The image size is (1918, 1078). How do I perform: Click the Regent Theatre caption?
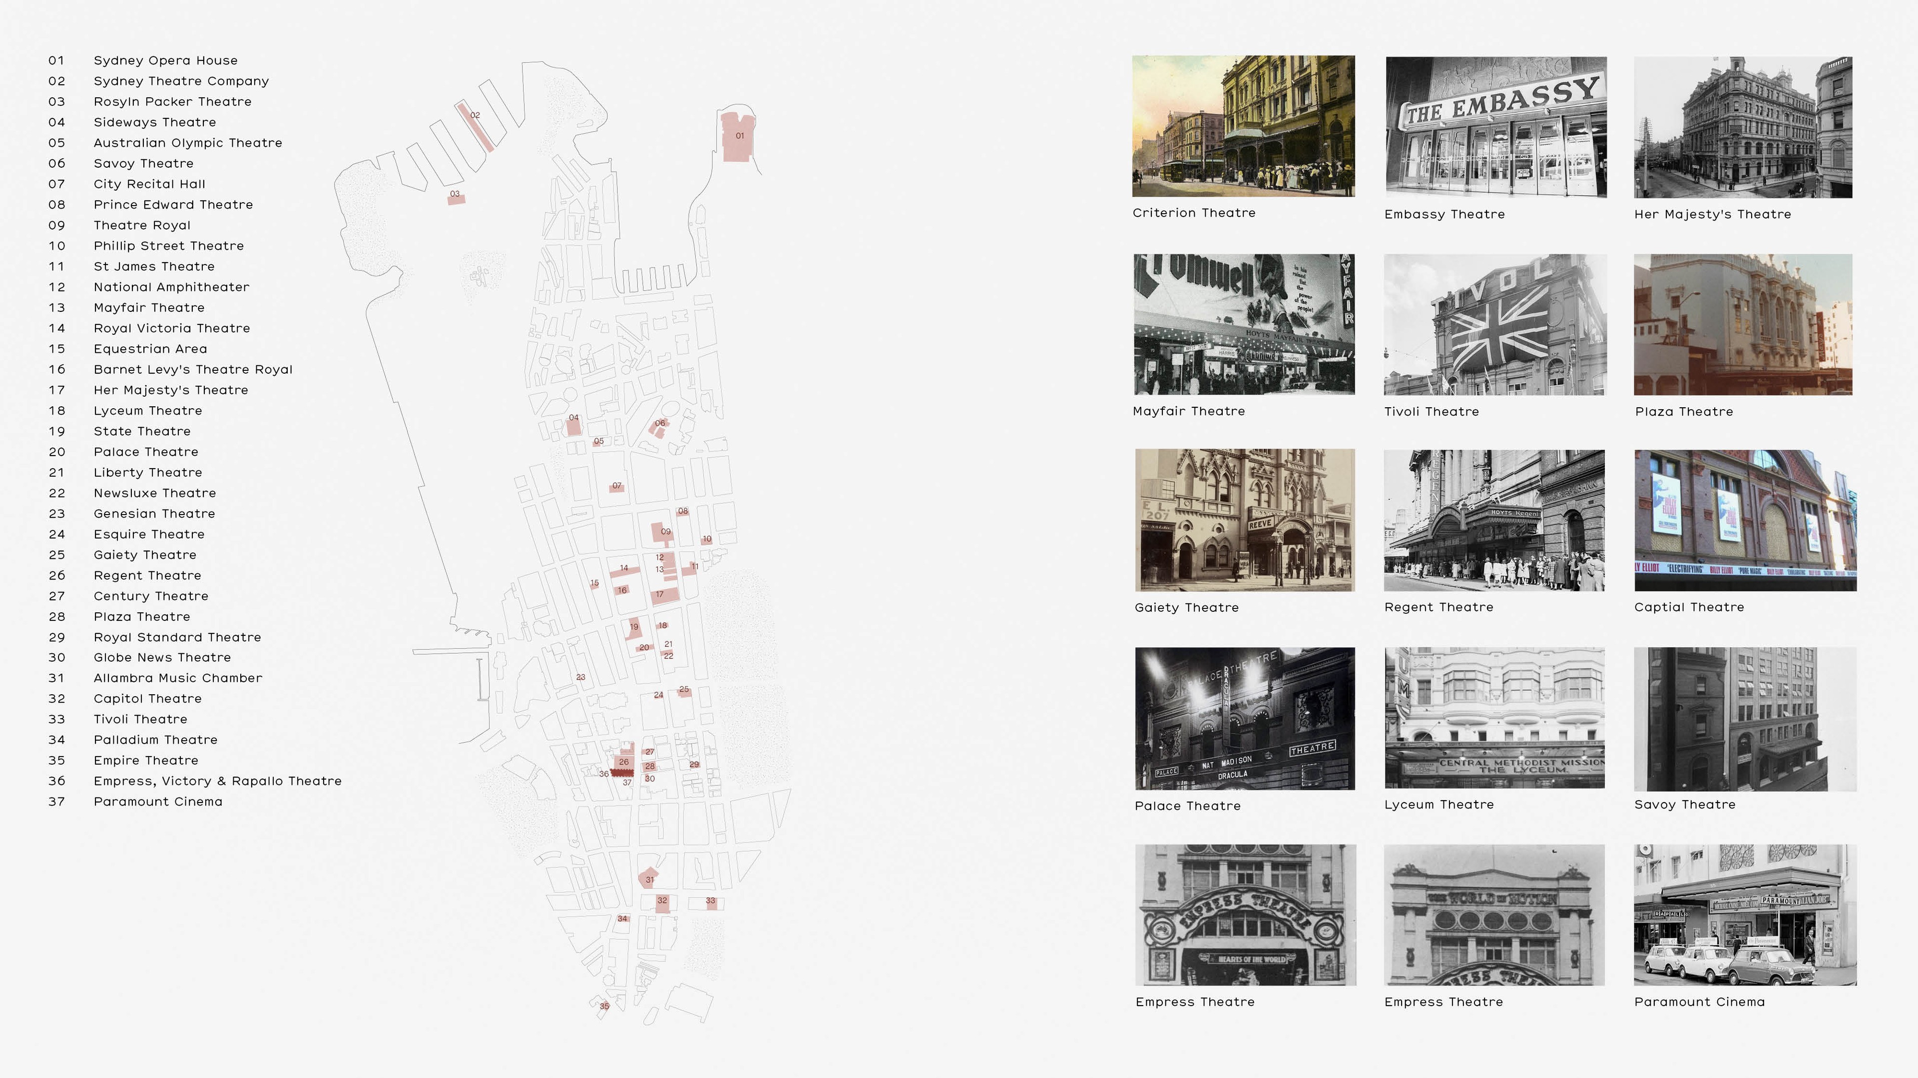point(1438,607)
